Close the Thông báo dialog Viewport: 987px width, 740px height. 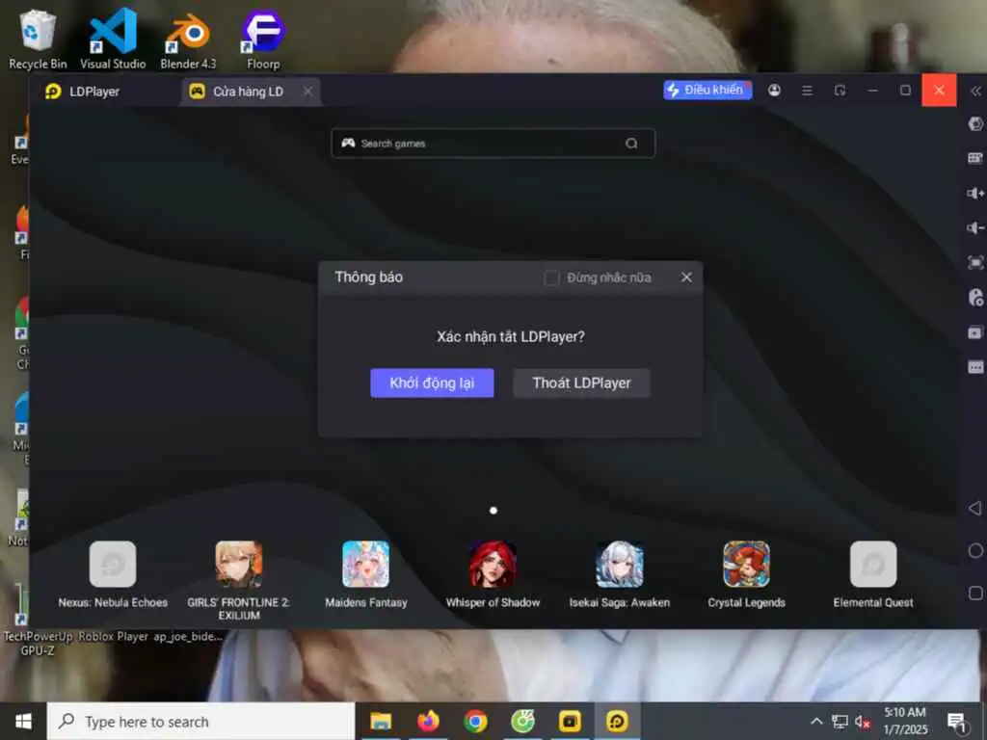pyautogui.click(x=686, y=277)
